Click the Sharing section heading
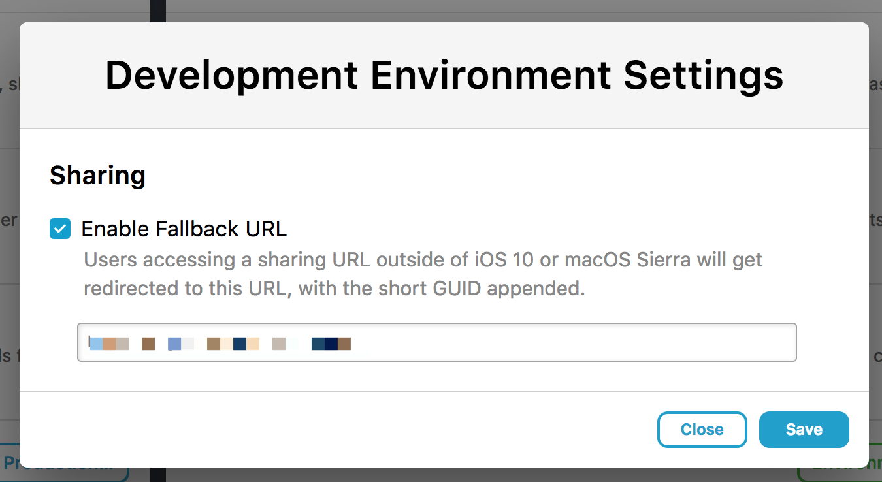 [97, 176]
